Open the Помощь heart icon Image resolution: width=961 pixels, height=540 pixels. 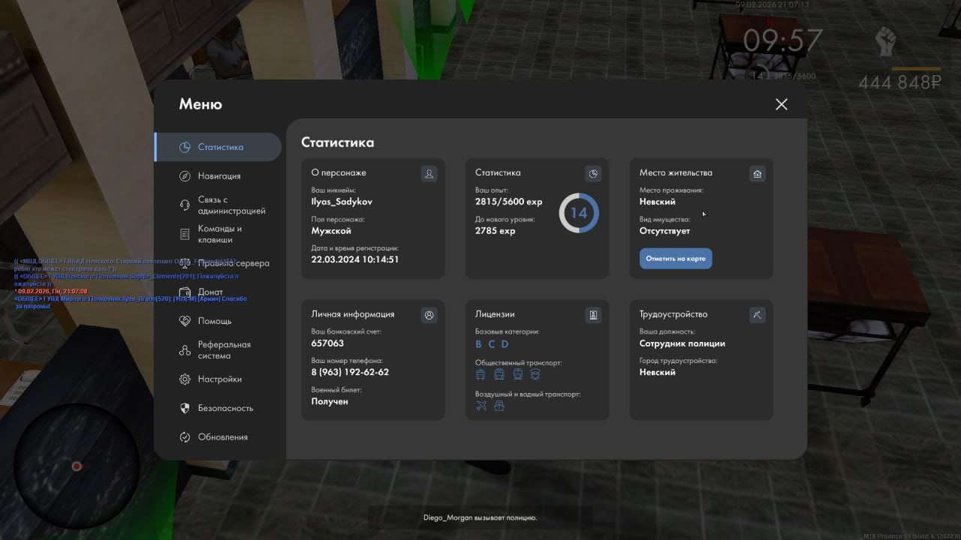(x=185, y=321)
